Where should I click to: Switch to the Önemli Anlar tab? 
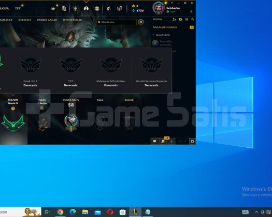[x=47, y=20]
